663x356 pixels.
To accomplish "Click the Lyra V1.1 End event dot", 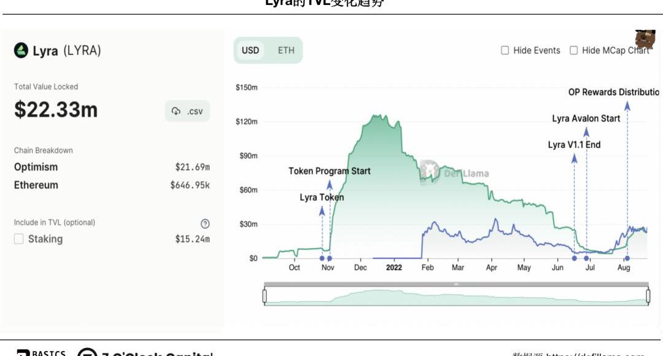I will coord(574,258).
